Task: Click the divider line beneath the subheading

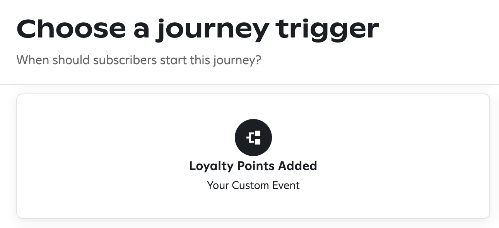Action: click(x=249, y=85)
